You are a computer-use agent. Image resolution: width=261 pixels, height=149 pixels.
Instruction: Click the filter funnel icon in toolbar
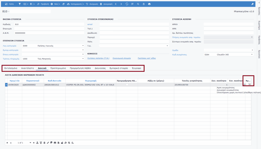click(x=20, y=4)
